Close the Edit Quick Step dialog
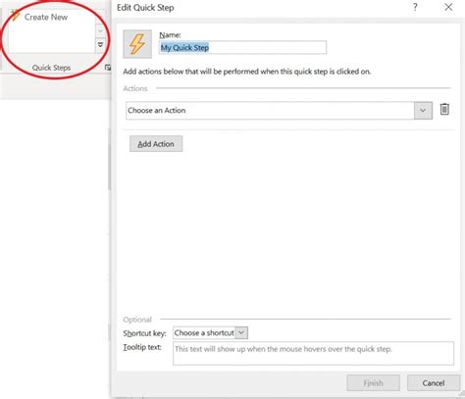Screen dimensions: 465x399 (448, 7)
